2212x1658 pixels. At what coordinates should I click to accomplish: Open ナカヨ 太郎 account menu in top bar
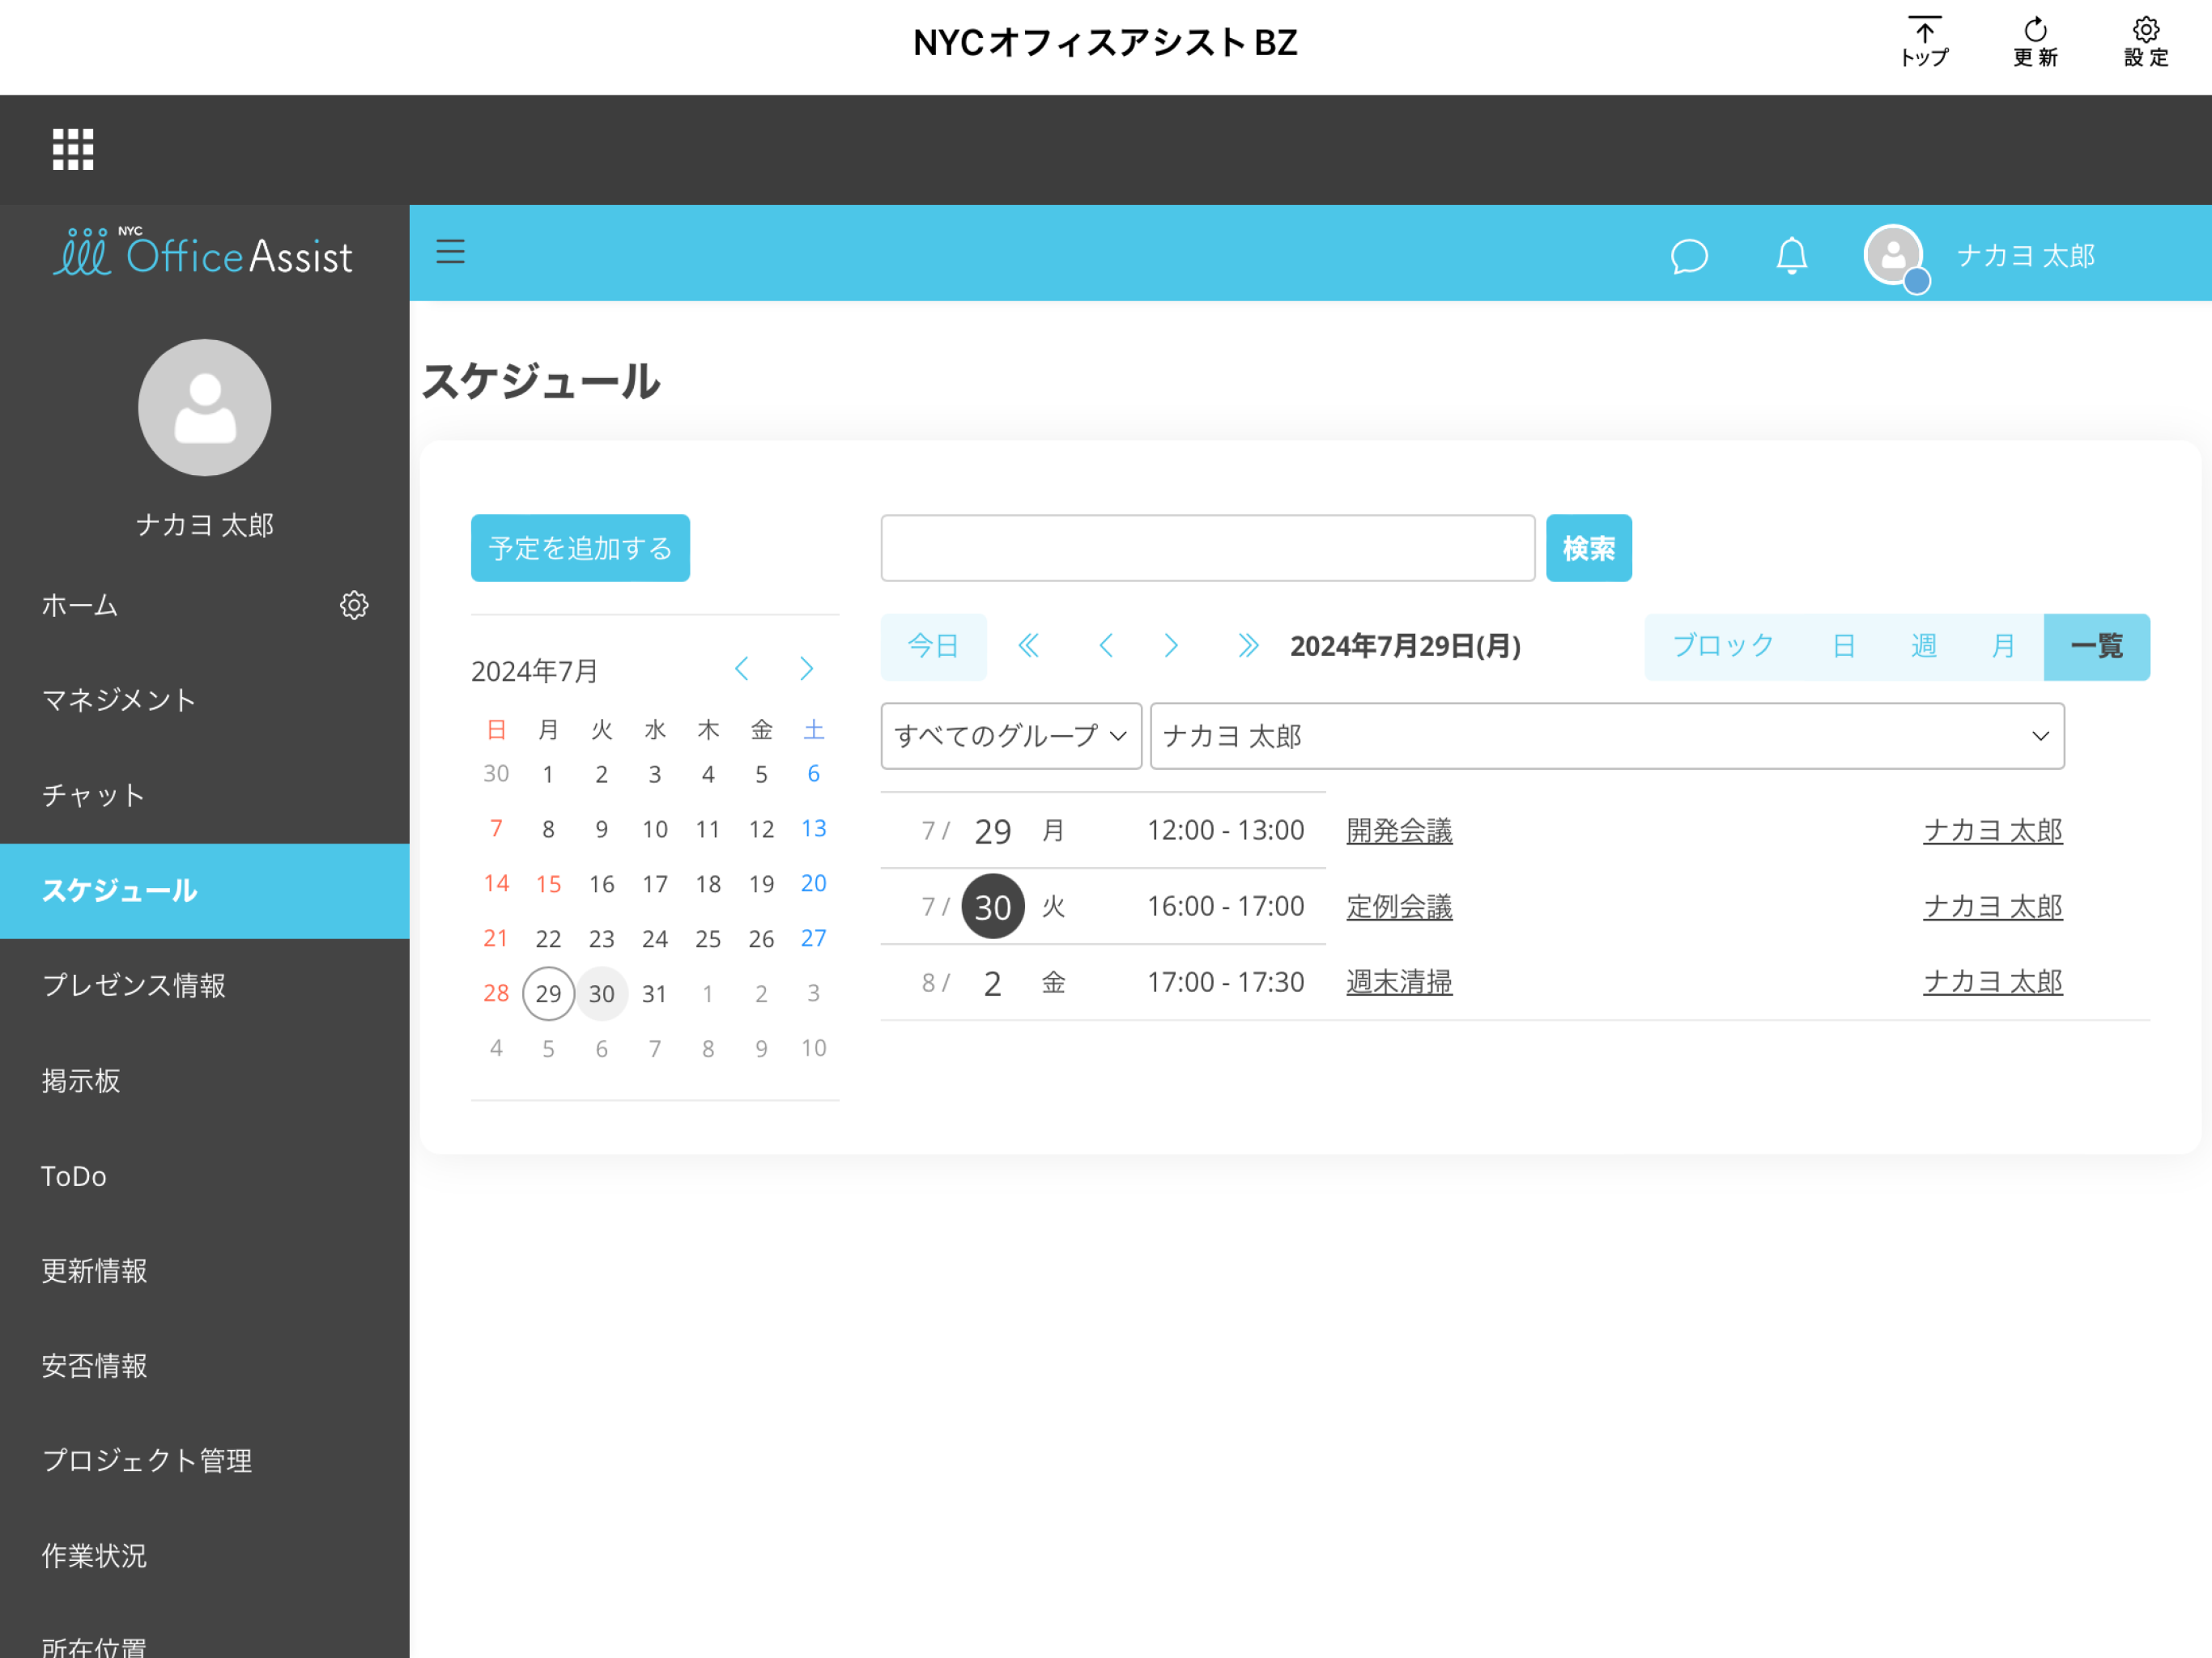click(x=2025, y=256)
